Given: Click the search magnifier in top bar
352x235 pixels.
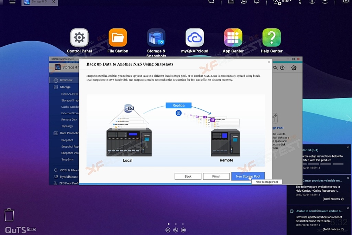Looking at the screenshot, I should pyautogui.click(x=211, y=2).
